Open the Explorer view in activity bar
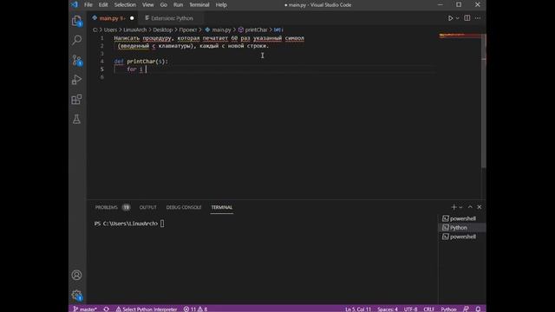Screen dimensions: 555x312 tap(77, 21)
